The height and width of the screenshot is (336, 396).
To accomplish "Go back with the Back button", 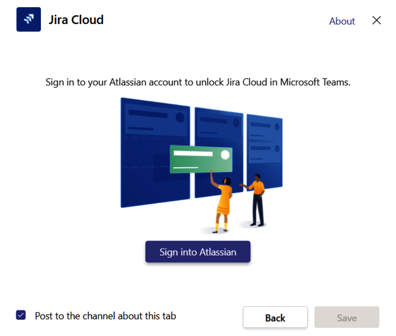I will tap(275, 317).
